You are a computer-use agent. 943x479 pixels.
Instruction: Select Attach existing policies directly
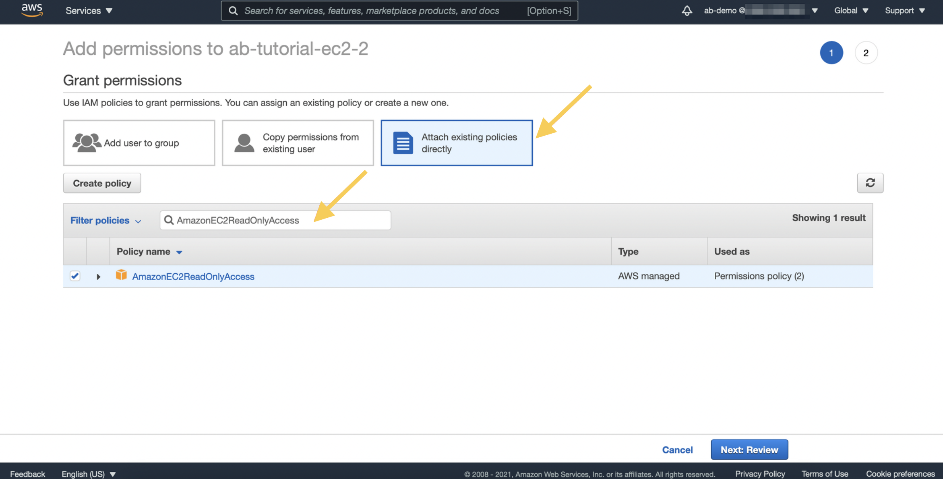457,143
